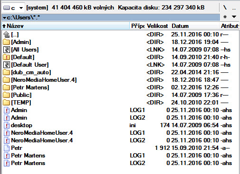Open the drive c dropdown selector

coord(13,8)
